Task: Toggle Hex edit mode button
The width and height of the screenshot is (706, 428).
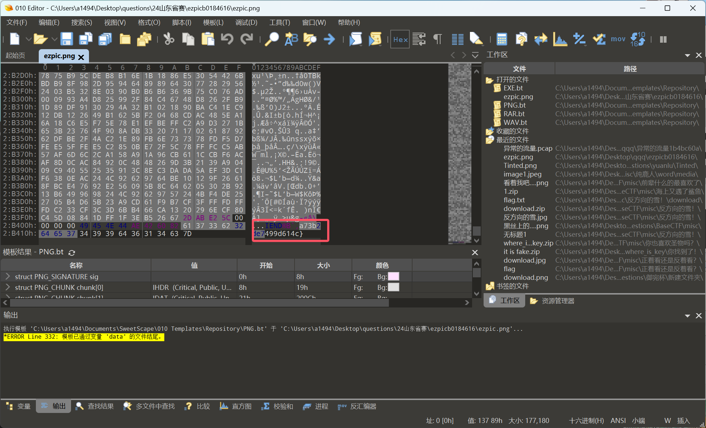Action: pos(400,39)
